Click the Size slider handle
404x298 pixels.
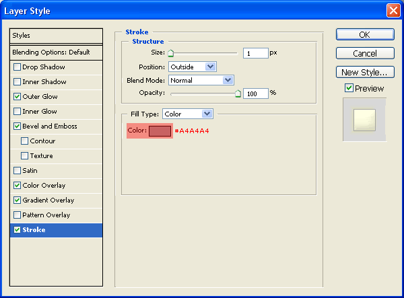pyautogui.click(x=170, y=53)
